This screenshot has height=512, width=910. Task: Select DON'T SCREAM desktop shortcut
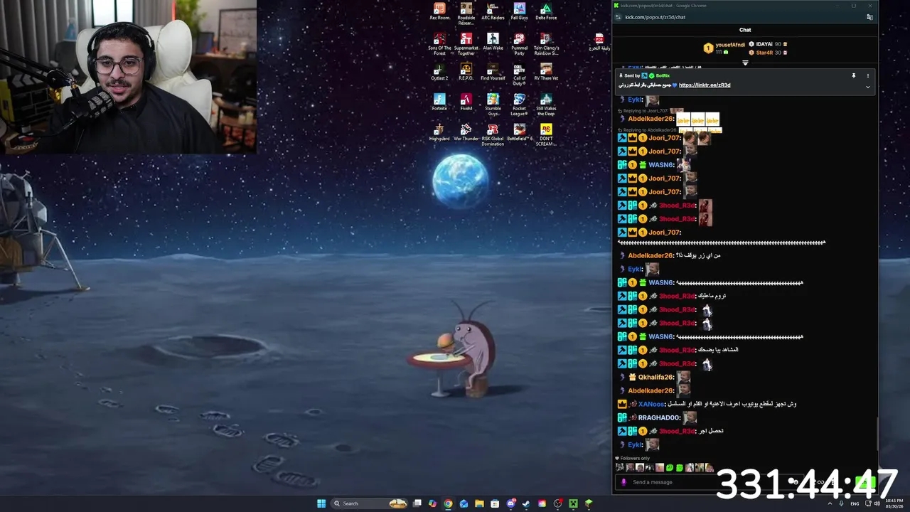pos(546,134)
